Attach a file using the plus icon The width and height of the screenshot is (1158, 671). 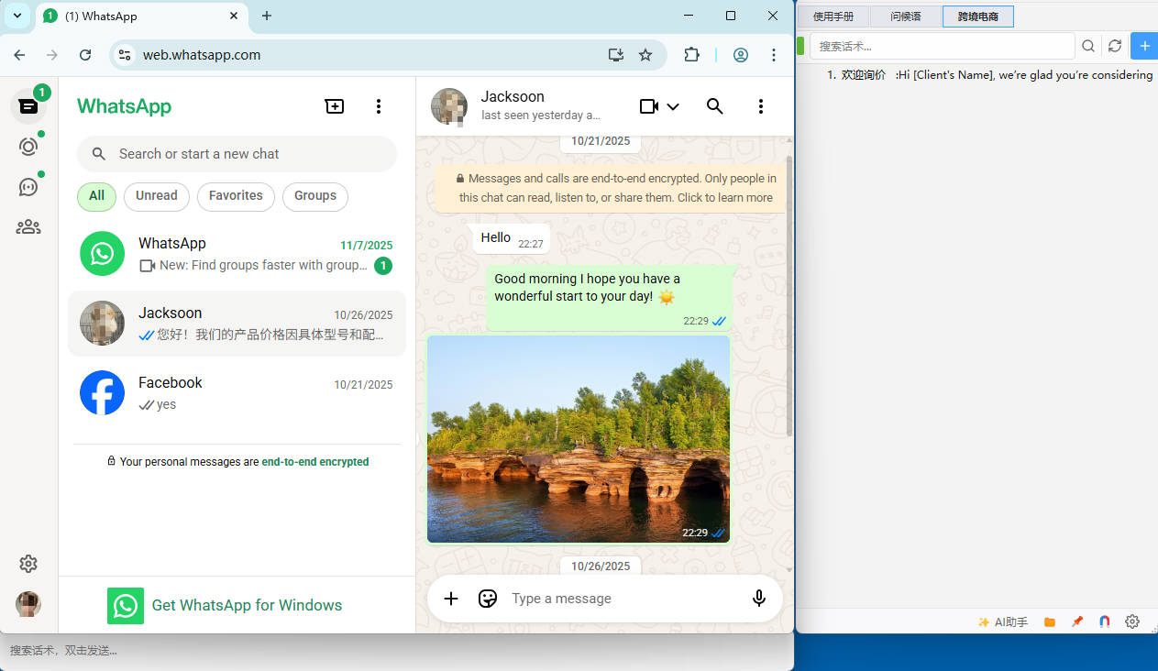(450, 599)
